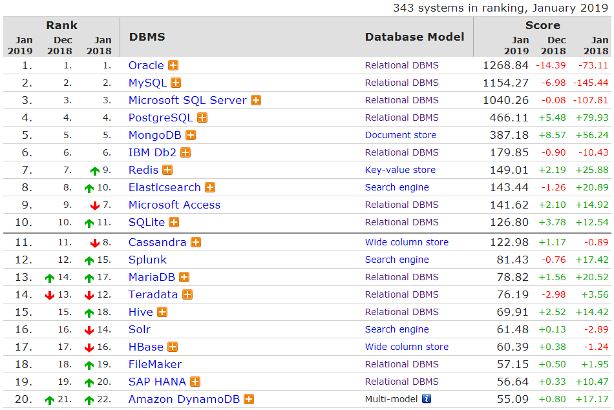
Task: Open the Microsoft SQL Server link
Action: pyautogui.click(x=187, y=100)
